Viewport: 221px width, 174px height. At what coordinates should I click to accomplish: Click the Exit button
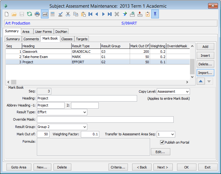(x=208, y=167)
